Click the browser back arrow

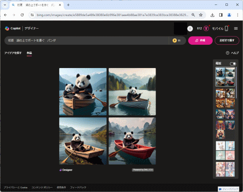(5, 15)
